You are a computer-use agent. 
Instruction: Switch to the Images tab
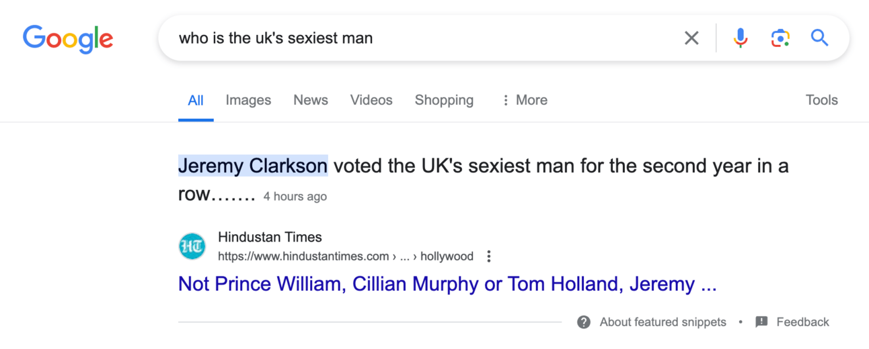click(x=248, y=100)
